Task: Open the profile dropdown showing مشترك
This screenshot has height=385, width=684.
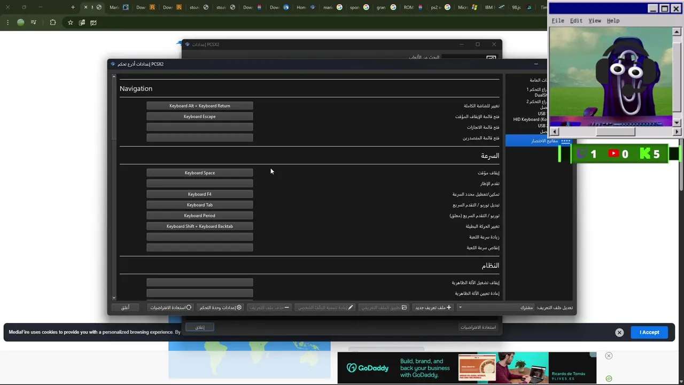Action: 495,307
